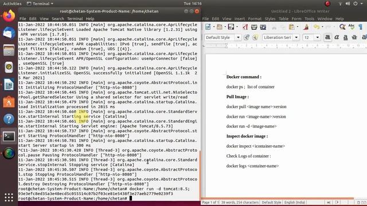Show Applications grid at dock bottom
This screenshot has height=206, width=367.
(9, 197)
